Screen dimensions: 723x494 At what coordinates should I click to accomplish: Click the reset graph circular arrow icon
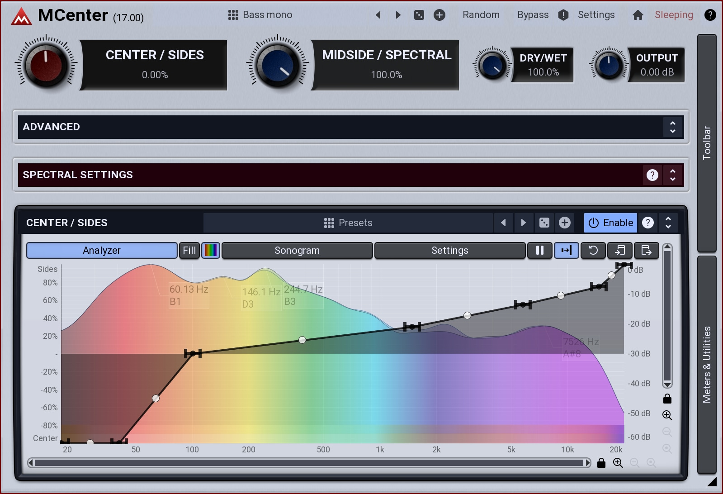[593, 250]
